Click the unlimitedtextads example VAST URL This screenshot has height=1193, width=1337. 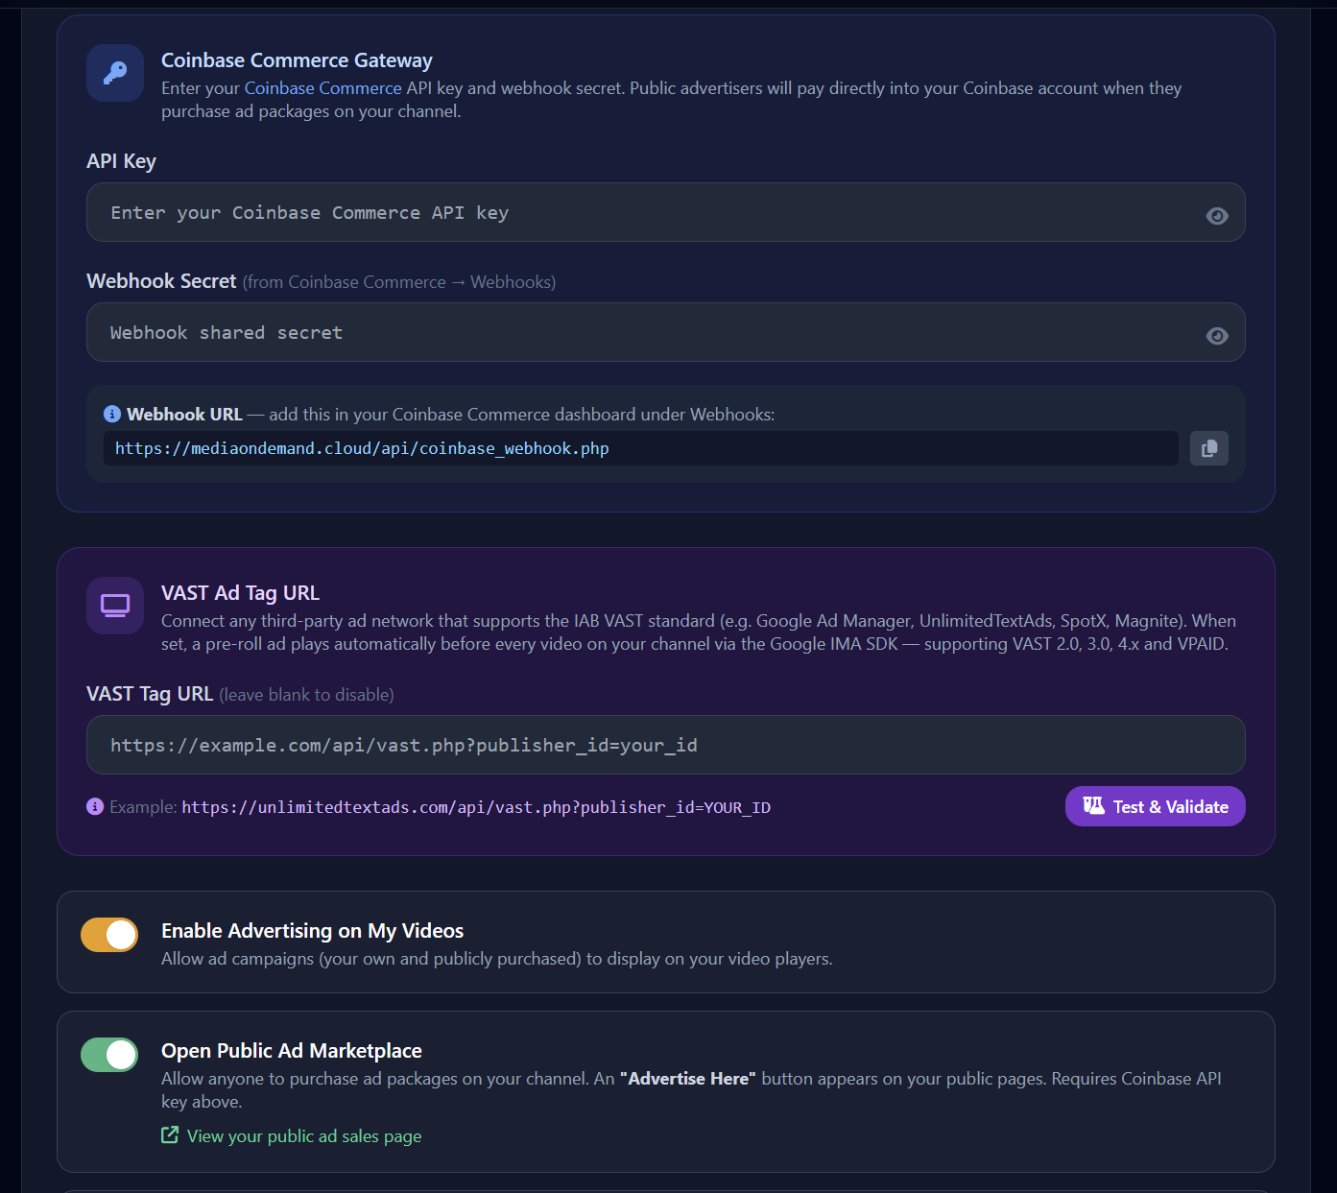(476, 808)
